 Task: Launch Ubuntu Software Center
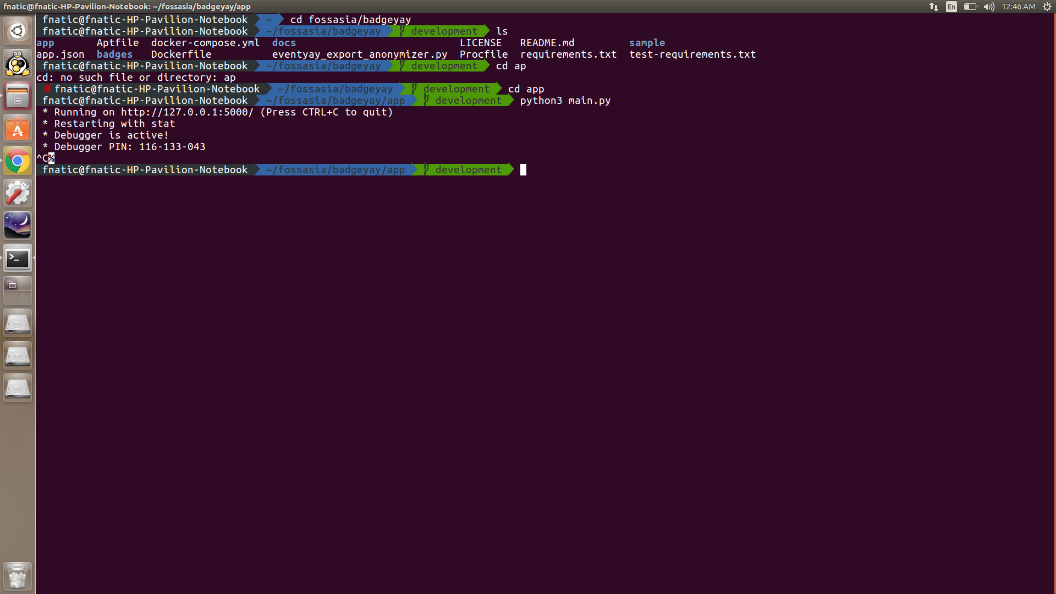pyautogui.click(x=18, y=129)
